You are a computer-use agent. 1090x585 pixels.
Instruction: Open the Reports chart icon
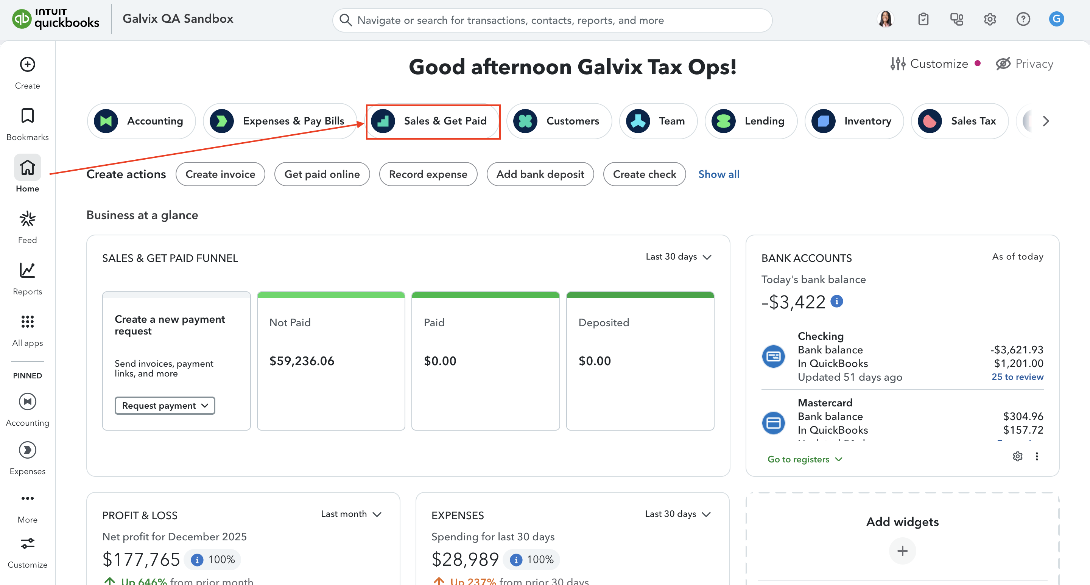tap(28, 271)
